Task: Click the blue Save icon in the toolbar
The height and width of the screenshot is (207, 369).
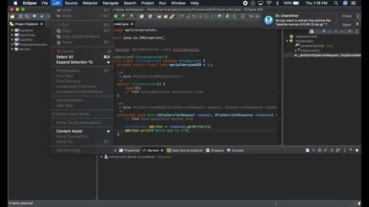Action: click(x=35, y=16)
